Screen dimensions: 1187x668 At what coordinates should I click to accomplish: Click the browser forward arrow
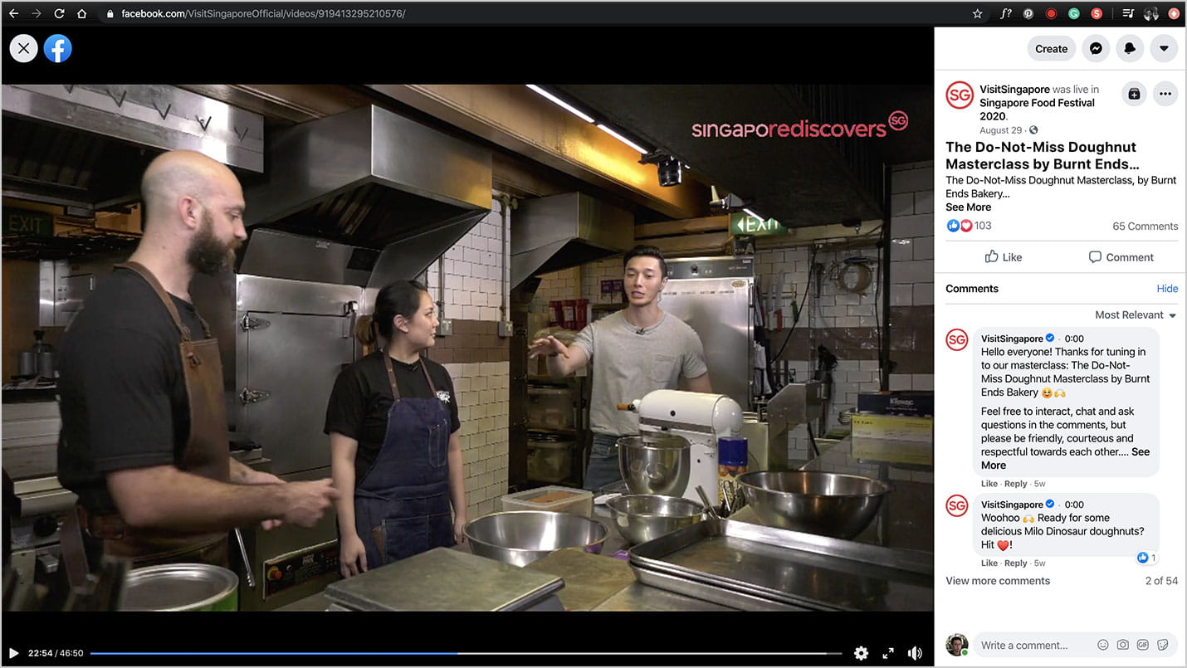point(36,13)
